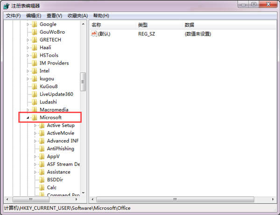Select the KuGou8 registry key
280x215 pixels.
click(x=50, y=86)
